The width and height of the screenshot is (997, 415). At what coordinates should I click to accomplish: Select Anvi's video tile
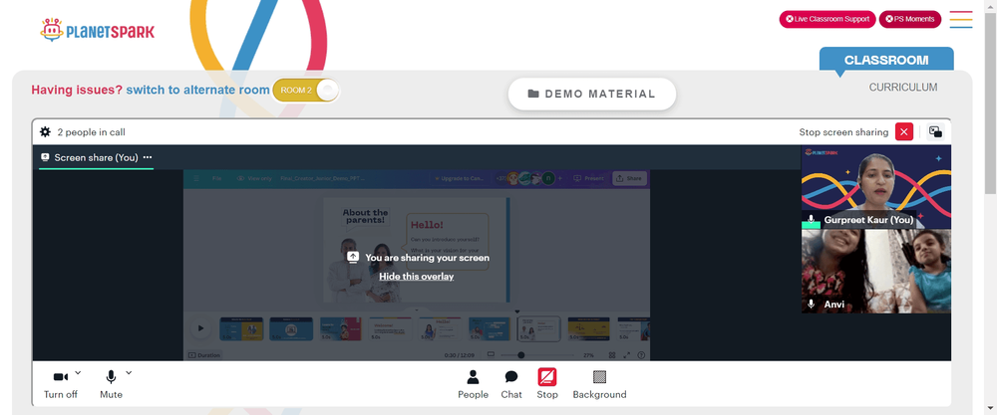tap(875, 271)
